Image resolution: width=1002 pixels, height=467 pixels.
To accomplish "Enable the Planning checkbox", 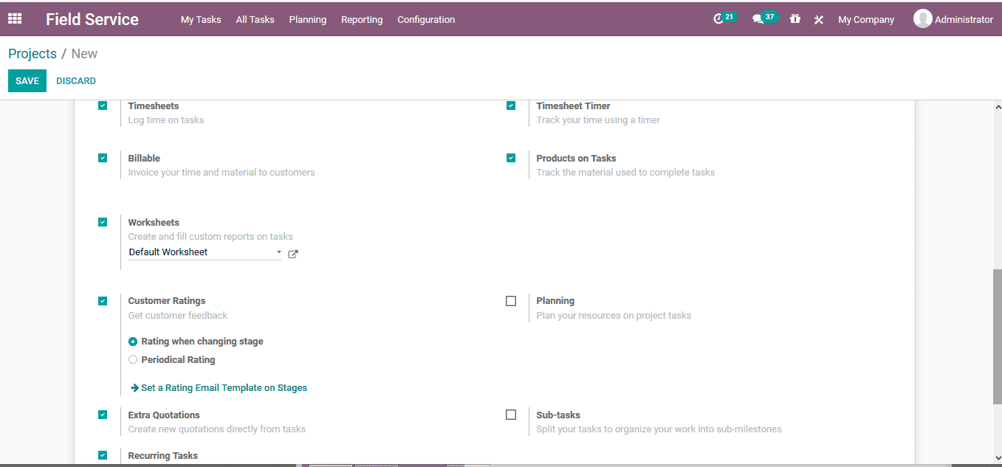I will [x=511, y=301].
